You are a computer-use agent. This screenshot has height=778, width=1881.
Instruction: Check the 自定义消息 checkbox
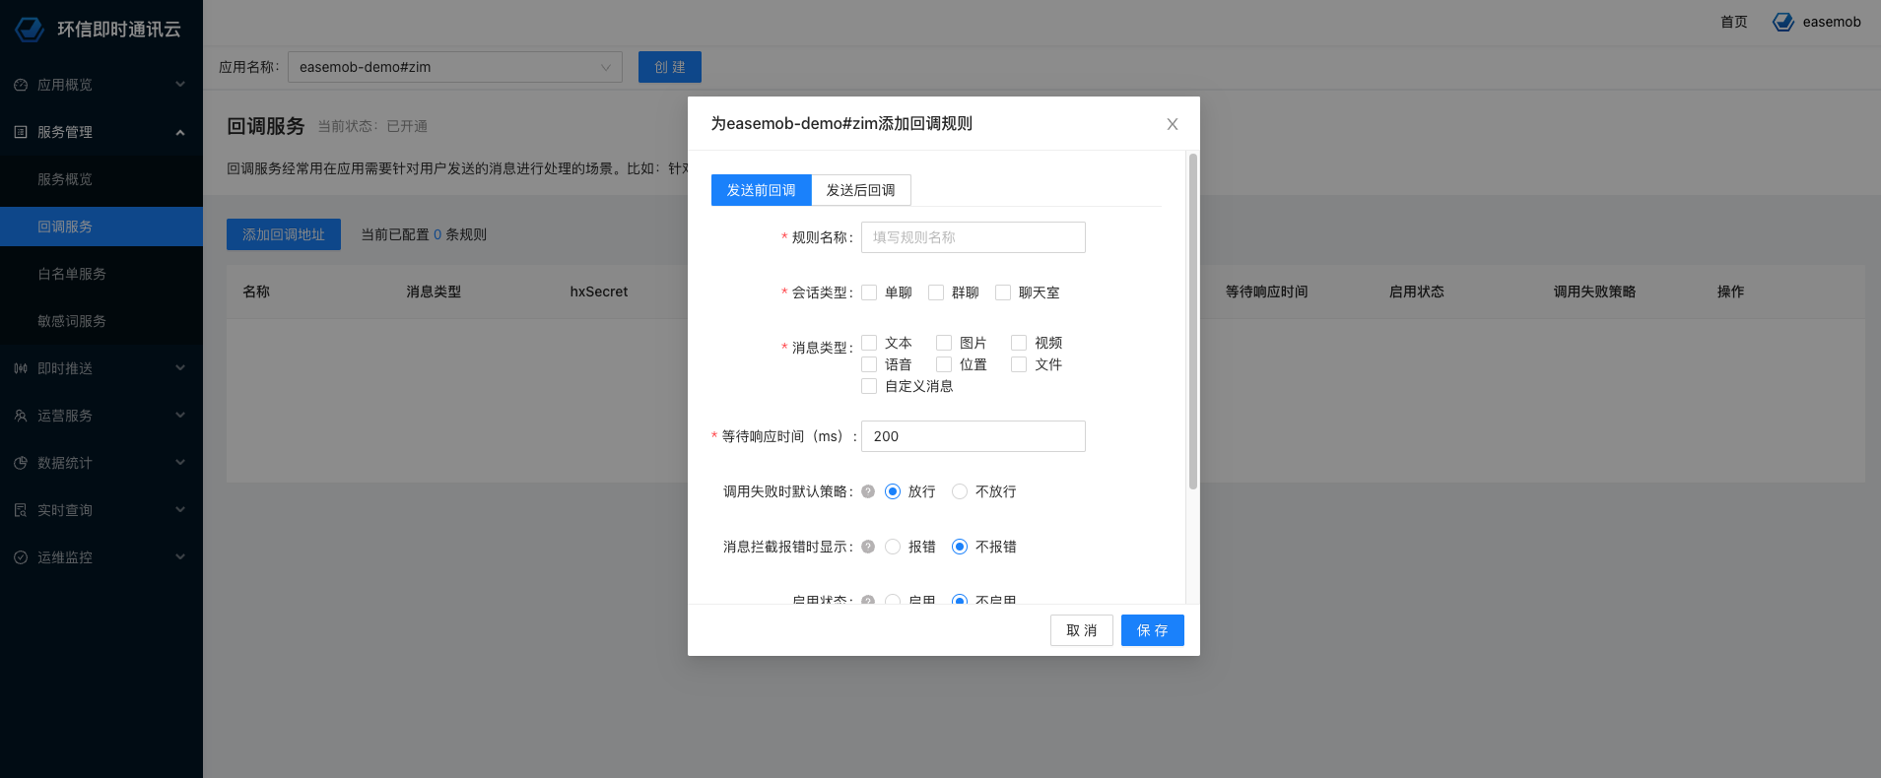pyautogui.click(x=869, y=386)
